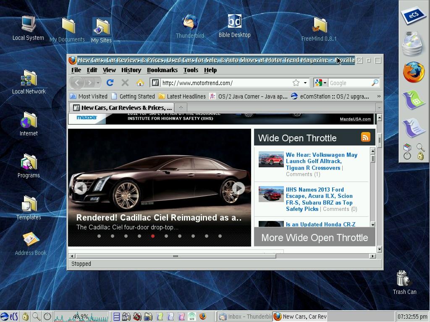The width and height of the screenshot is (430, 322).
Task: Open Volkswagen Golf Alltrack article link
Action: [x=321, y=161]
